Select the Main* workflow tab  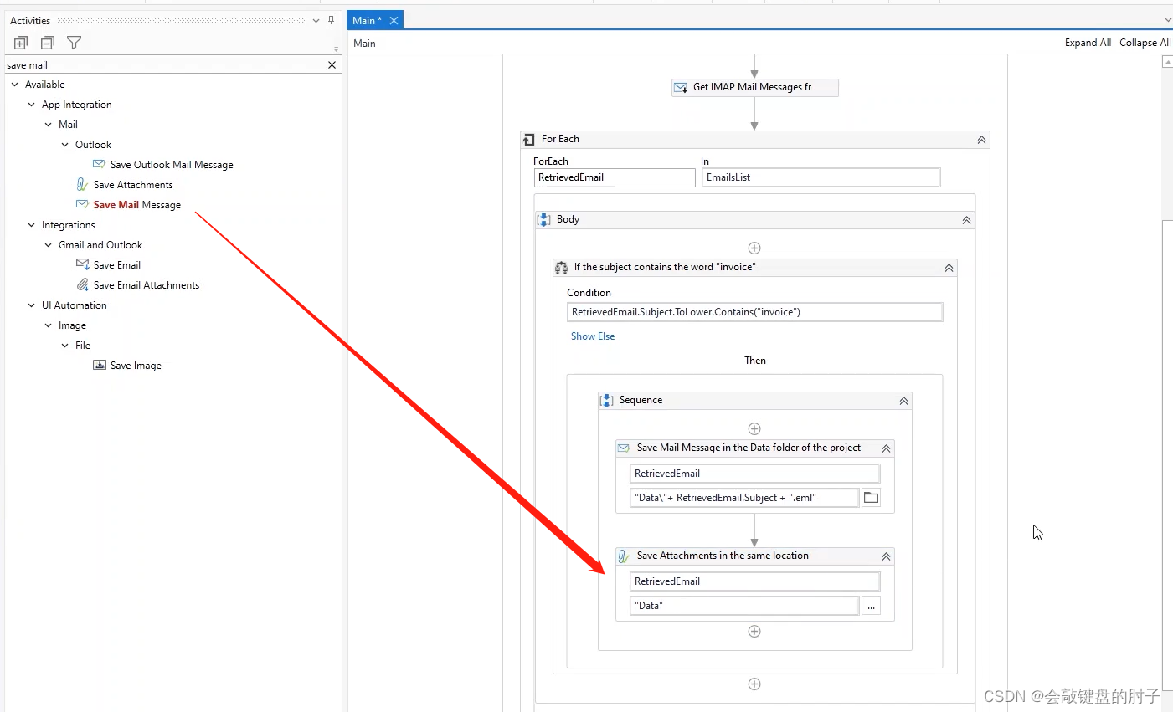pos(367,21)
